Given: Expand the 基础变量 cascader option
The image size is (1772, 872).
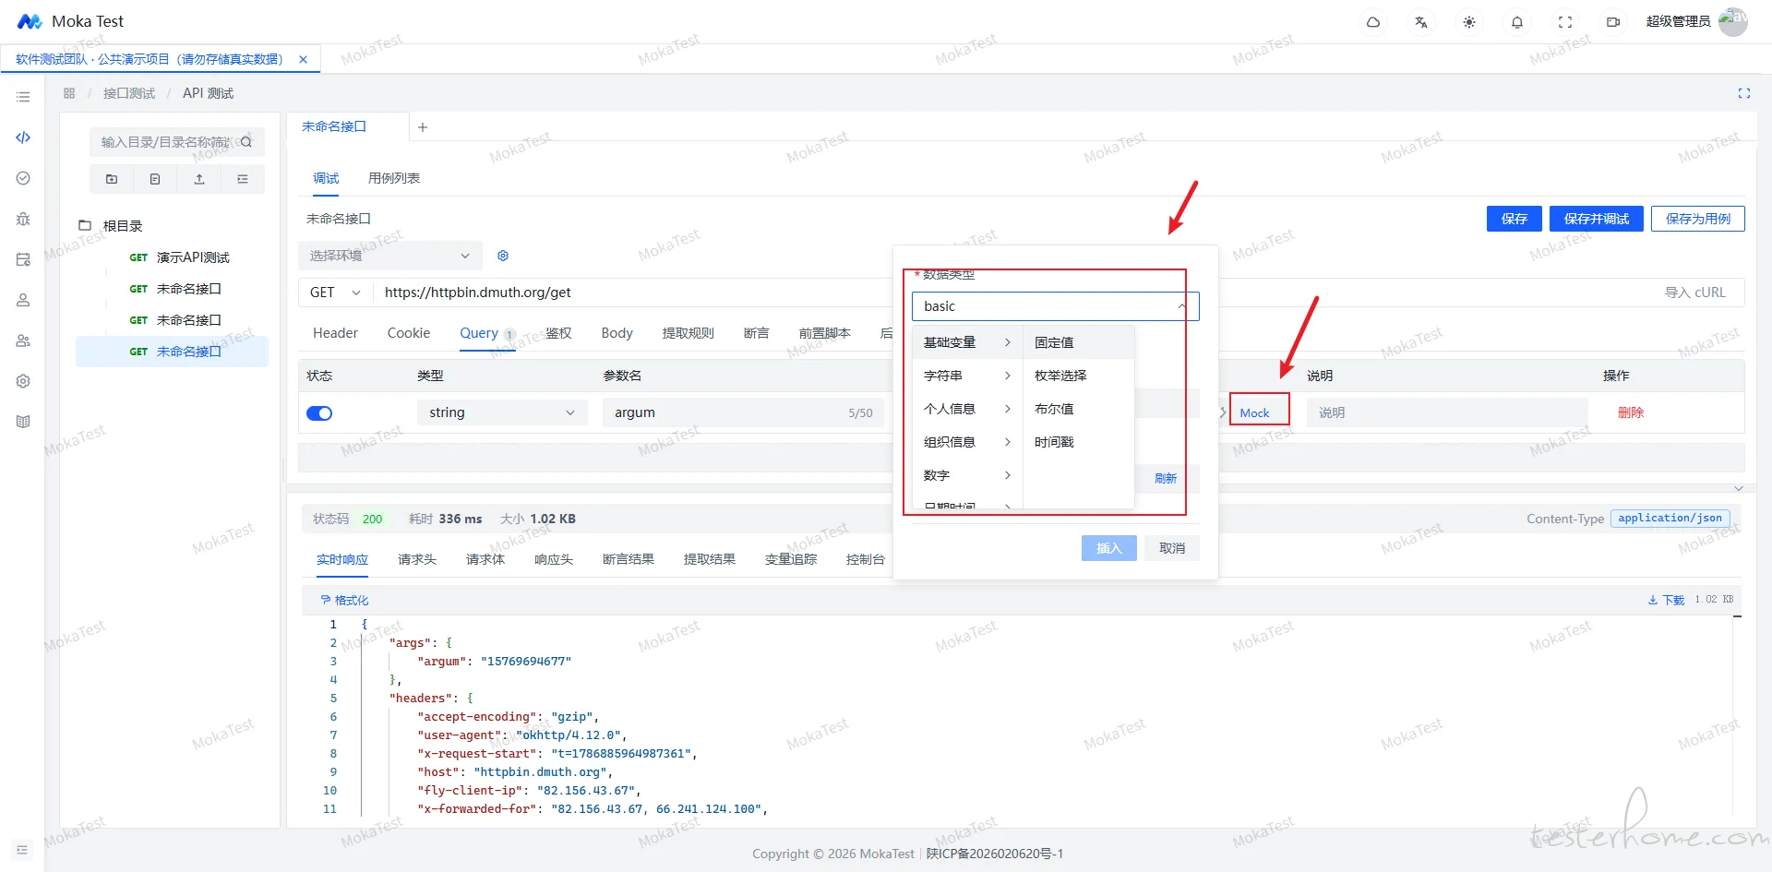Looking at the screenshot, I should click(x=967, y=342).
